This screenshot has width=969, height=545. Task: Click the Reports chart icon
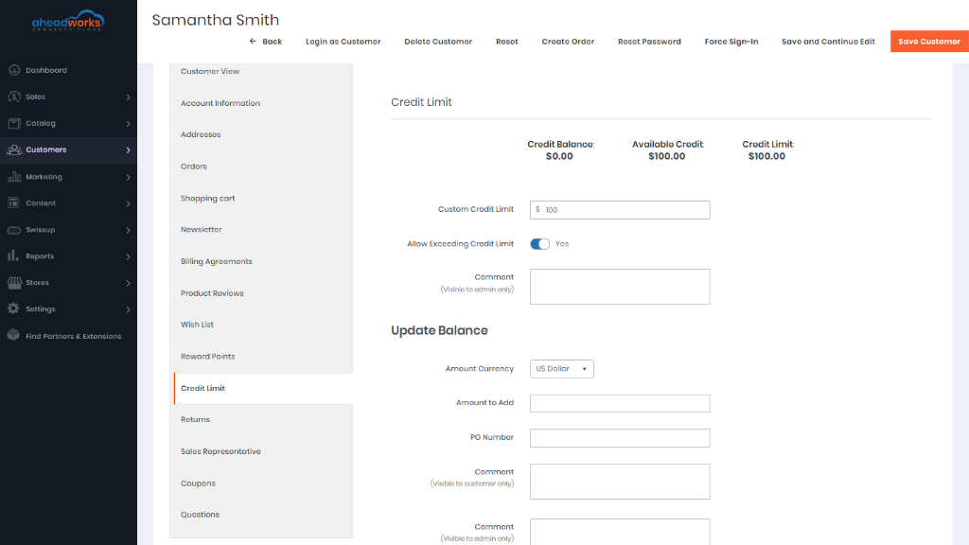tap(13, 255)
